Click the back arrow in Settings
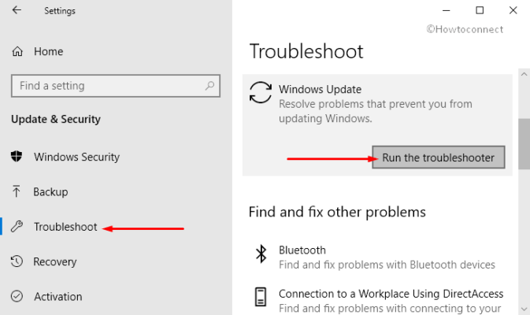This screenshot has width=530, height=315. tap(17, 10)
